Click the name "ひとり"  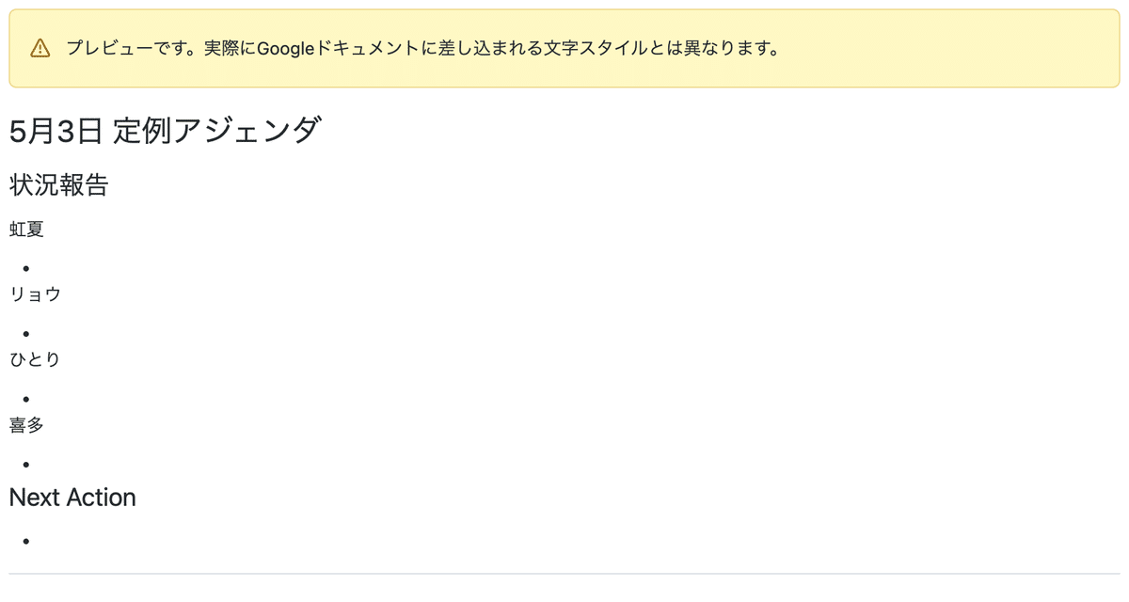[x=35, y=359]
